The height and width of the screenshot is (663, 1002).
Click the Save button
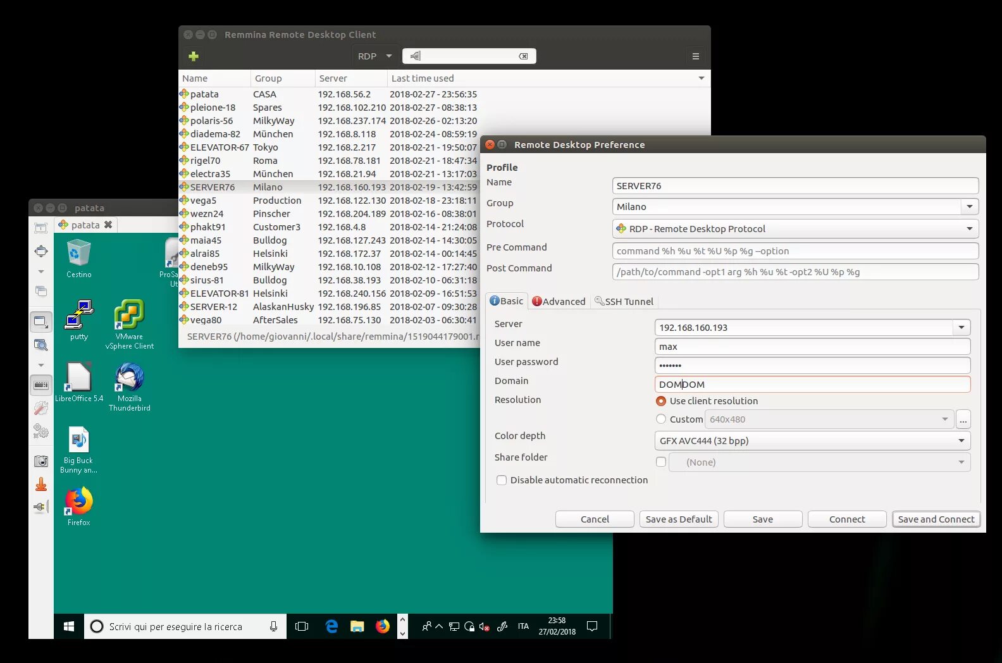click(x=763, y=519)
